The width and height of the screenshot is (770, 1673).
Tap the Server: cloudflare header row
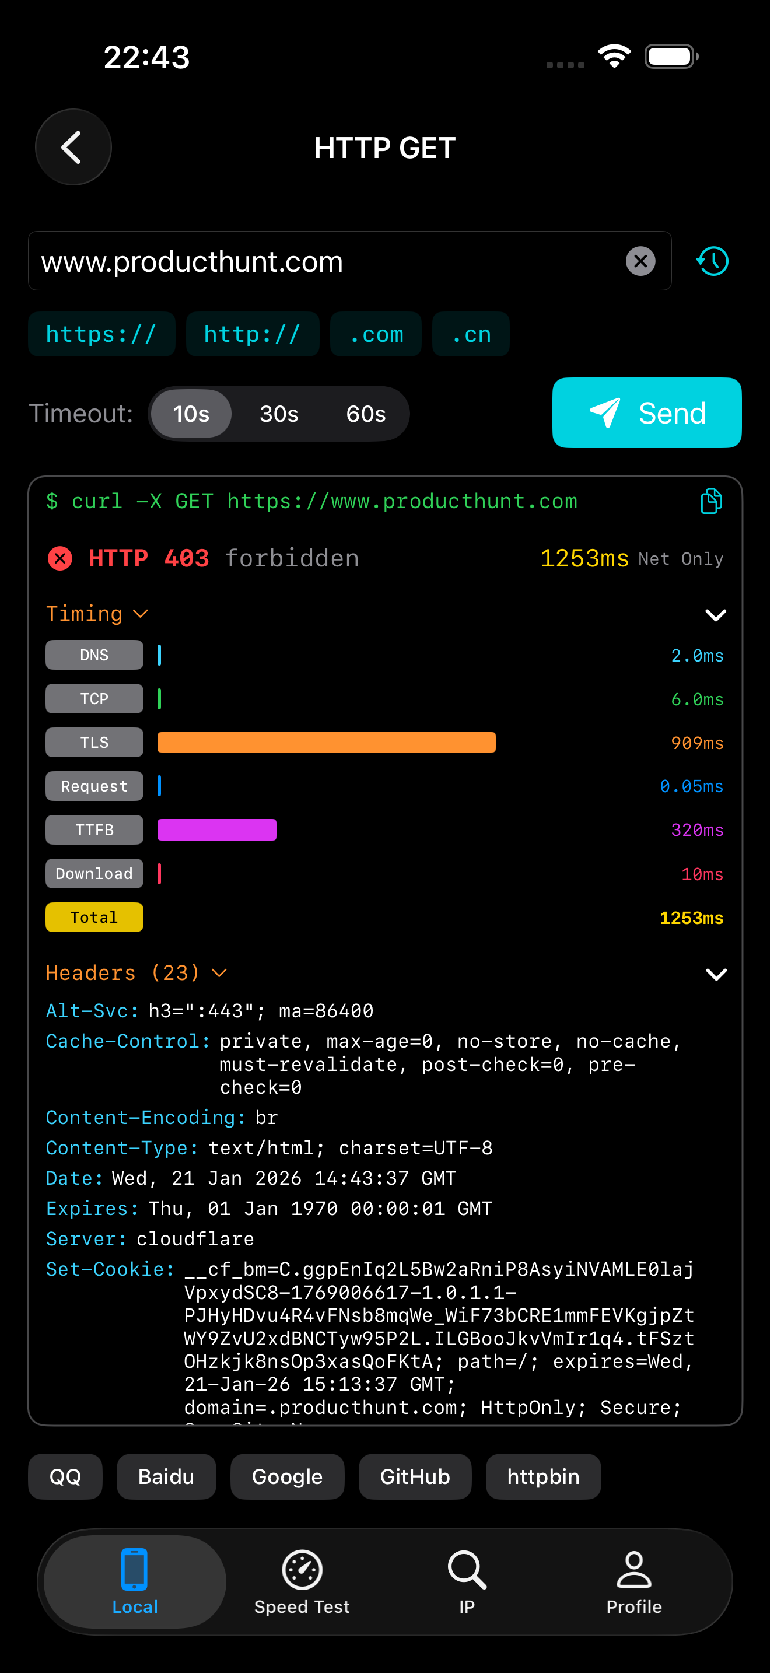click(x=150, y=1238)
